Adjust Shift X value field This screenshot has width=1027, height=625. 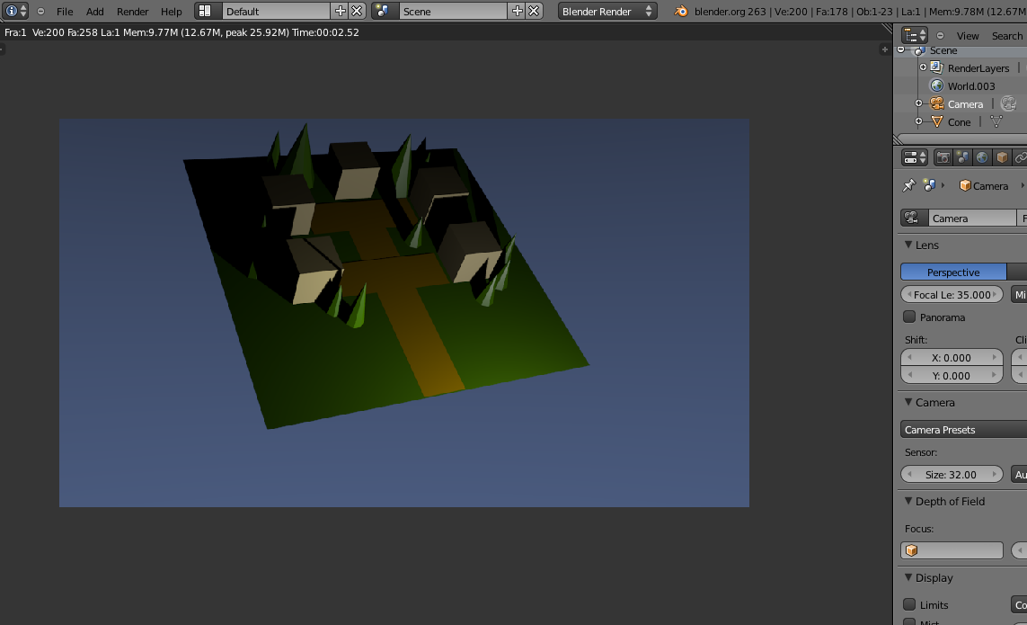coord(952,357)
